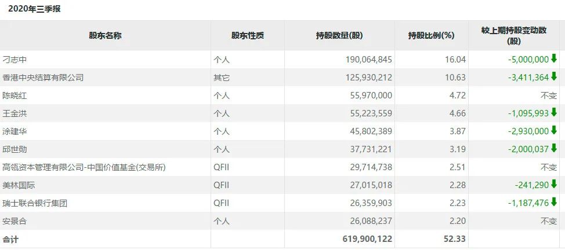Click the 股东名称 column header
Screen dimensions: 565x250
(105, 35)
